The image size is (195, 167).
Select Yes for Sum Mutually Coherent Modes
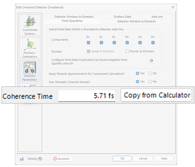click(x=137, y=82)
